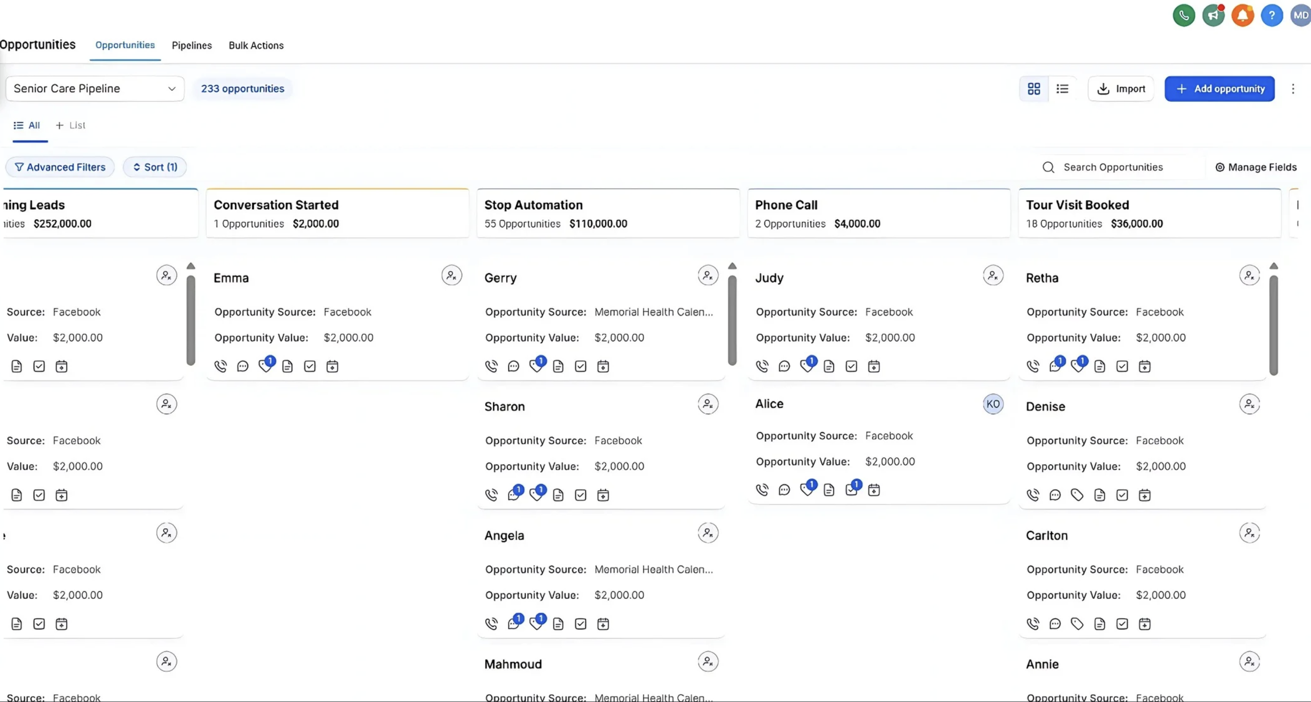Click the unassigned owner icon on Emma's card
This screenshot has height=702, width=1311.
coord(451,275)
